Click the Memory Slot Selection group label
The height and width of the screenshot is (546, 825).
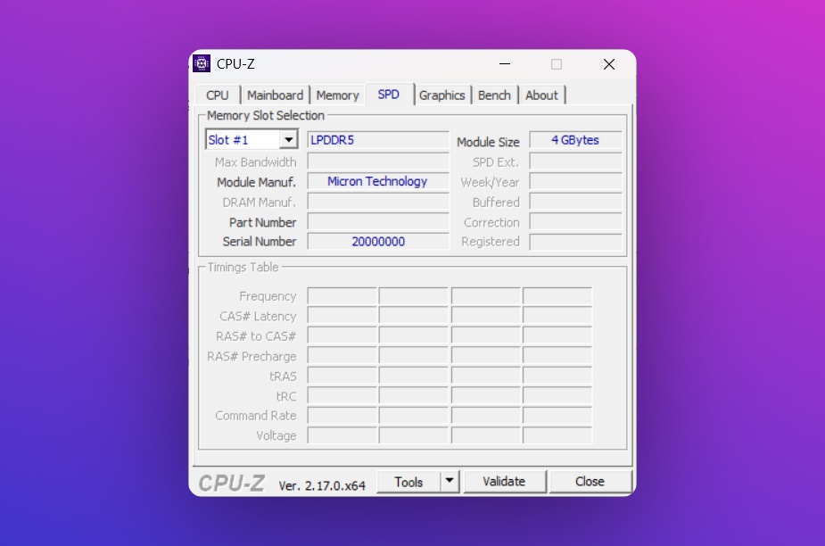pos(266,115)
